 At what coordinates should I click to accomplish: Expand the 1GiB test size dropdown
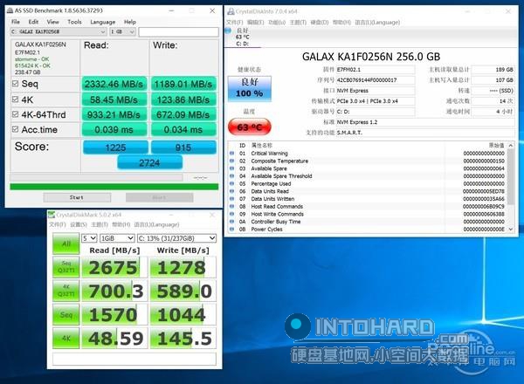tap(117, 238)
